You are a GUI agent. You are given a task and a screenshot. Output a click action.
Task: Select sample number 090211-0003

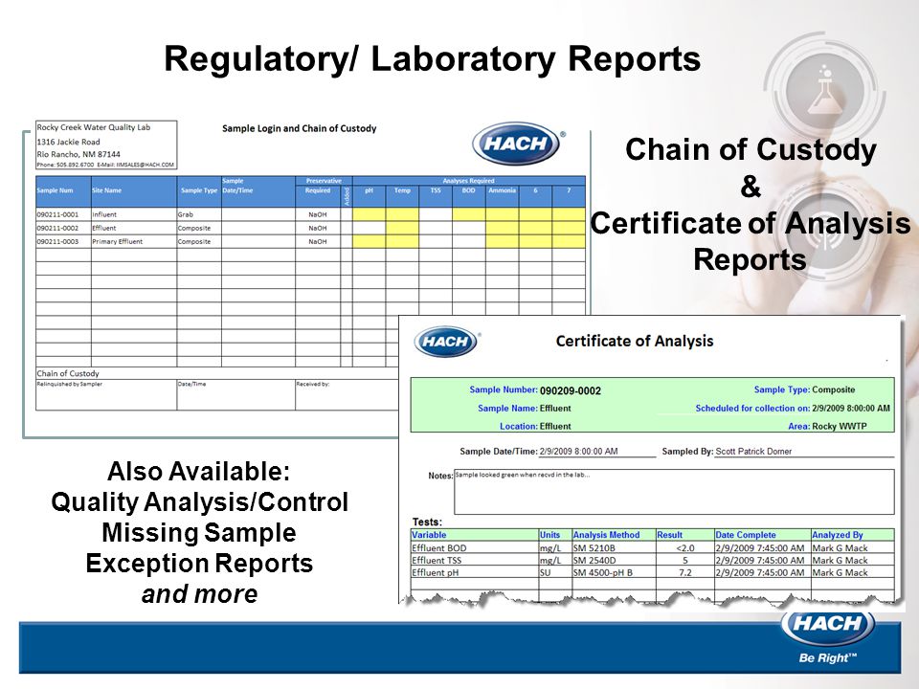[x=57, y=241]
